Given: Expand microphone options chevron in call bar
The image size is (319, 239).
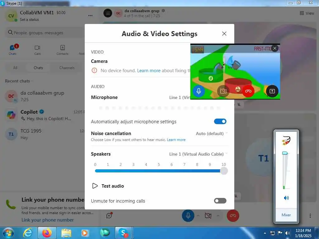Looking at the screenshot, I should point(198,216).
